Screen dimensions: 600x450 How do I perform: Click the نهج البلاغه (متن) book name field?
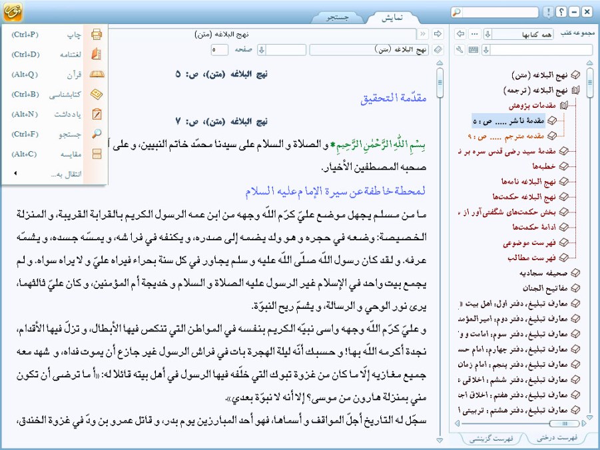coord(369,50)
